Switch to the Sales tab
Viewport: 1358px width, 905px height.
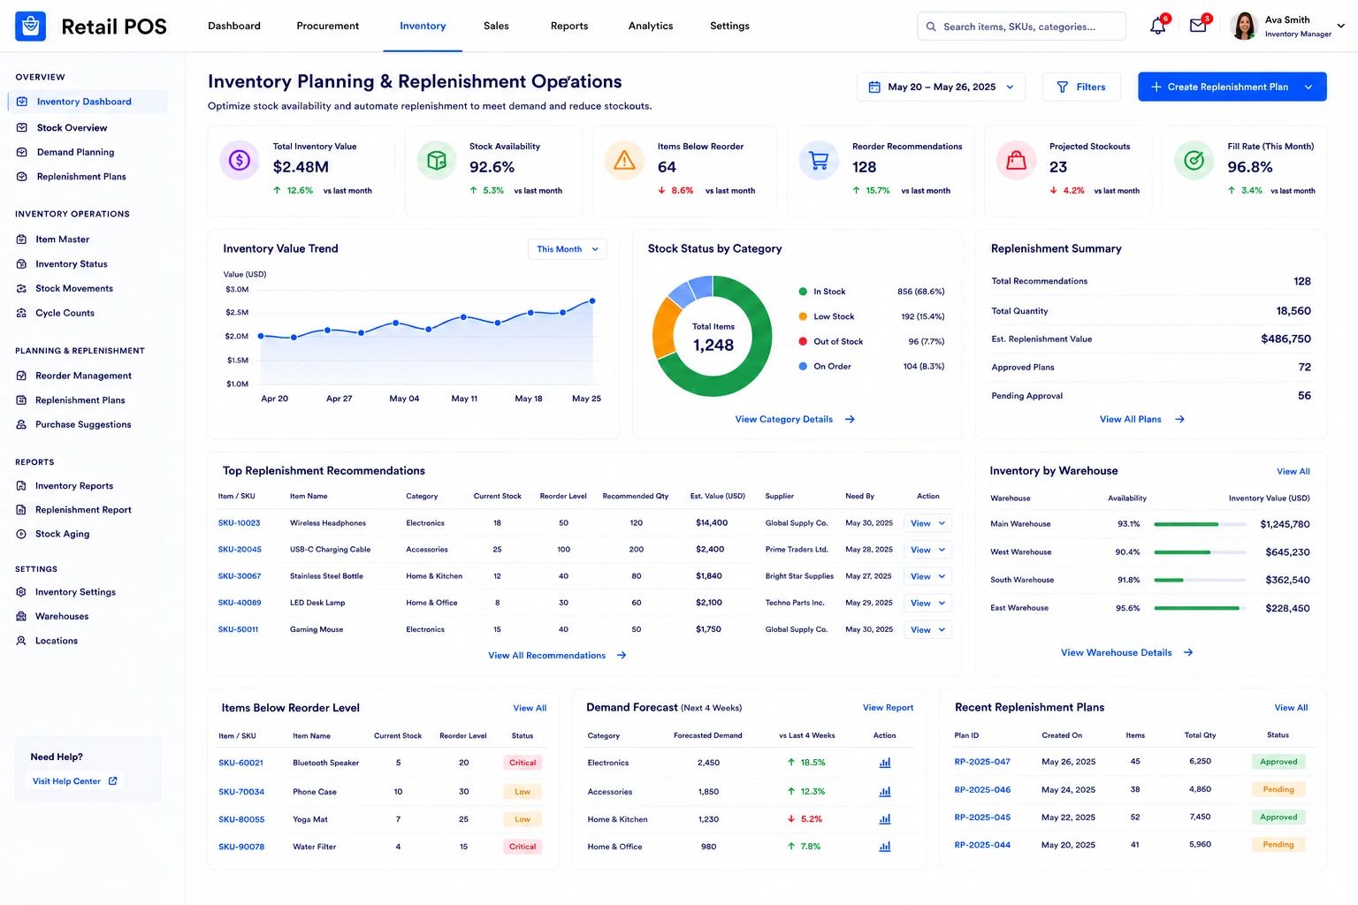pos(496,26)
